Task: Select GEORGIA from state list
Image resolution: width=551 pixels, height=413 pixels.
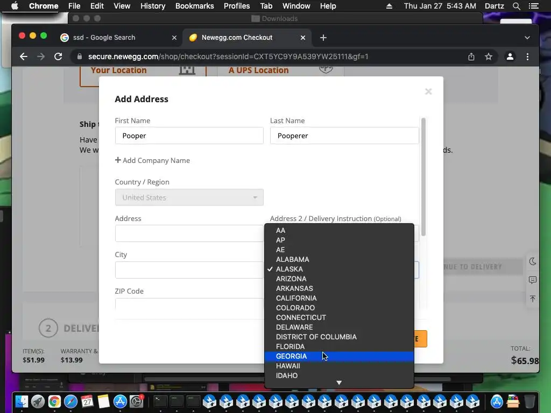Action: pos(340,356)
